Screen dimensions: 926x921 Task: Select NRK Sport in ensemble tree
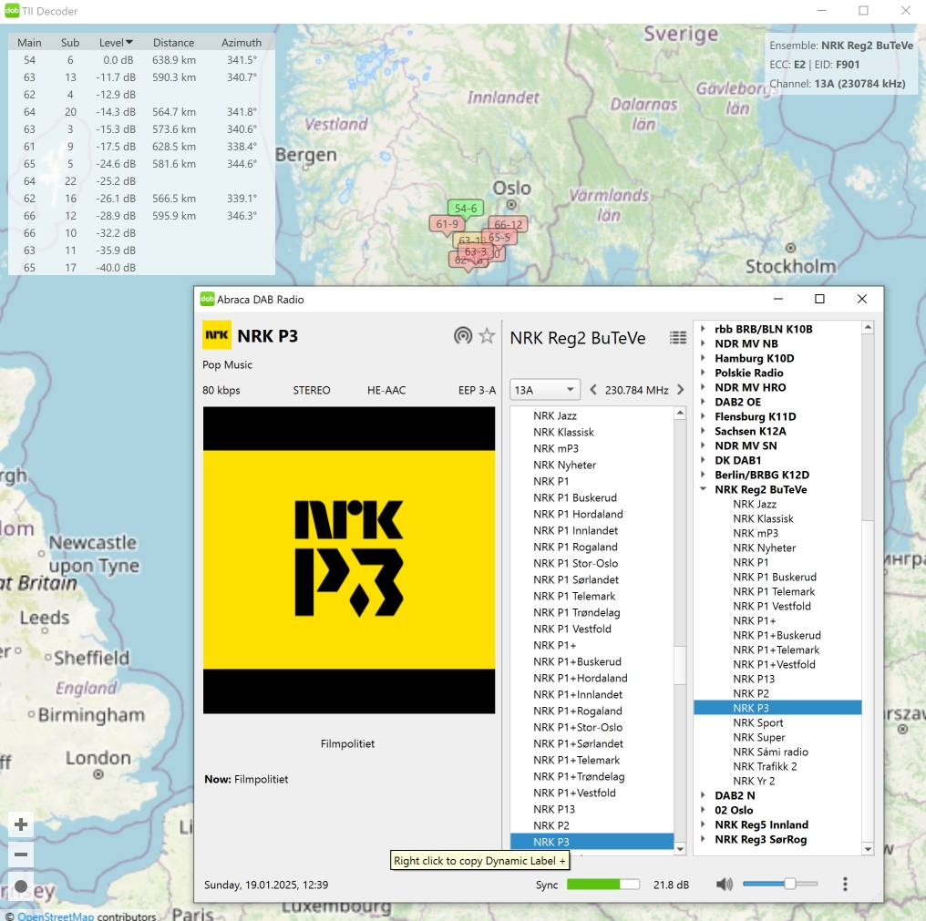click(757, 722)
